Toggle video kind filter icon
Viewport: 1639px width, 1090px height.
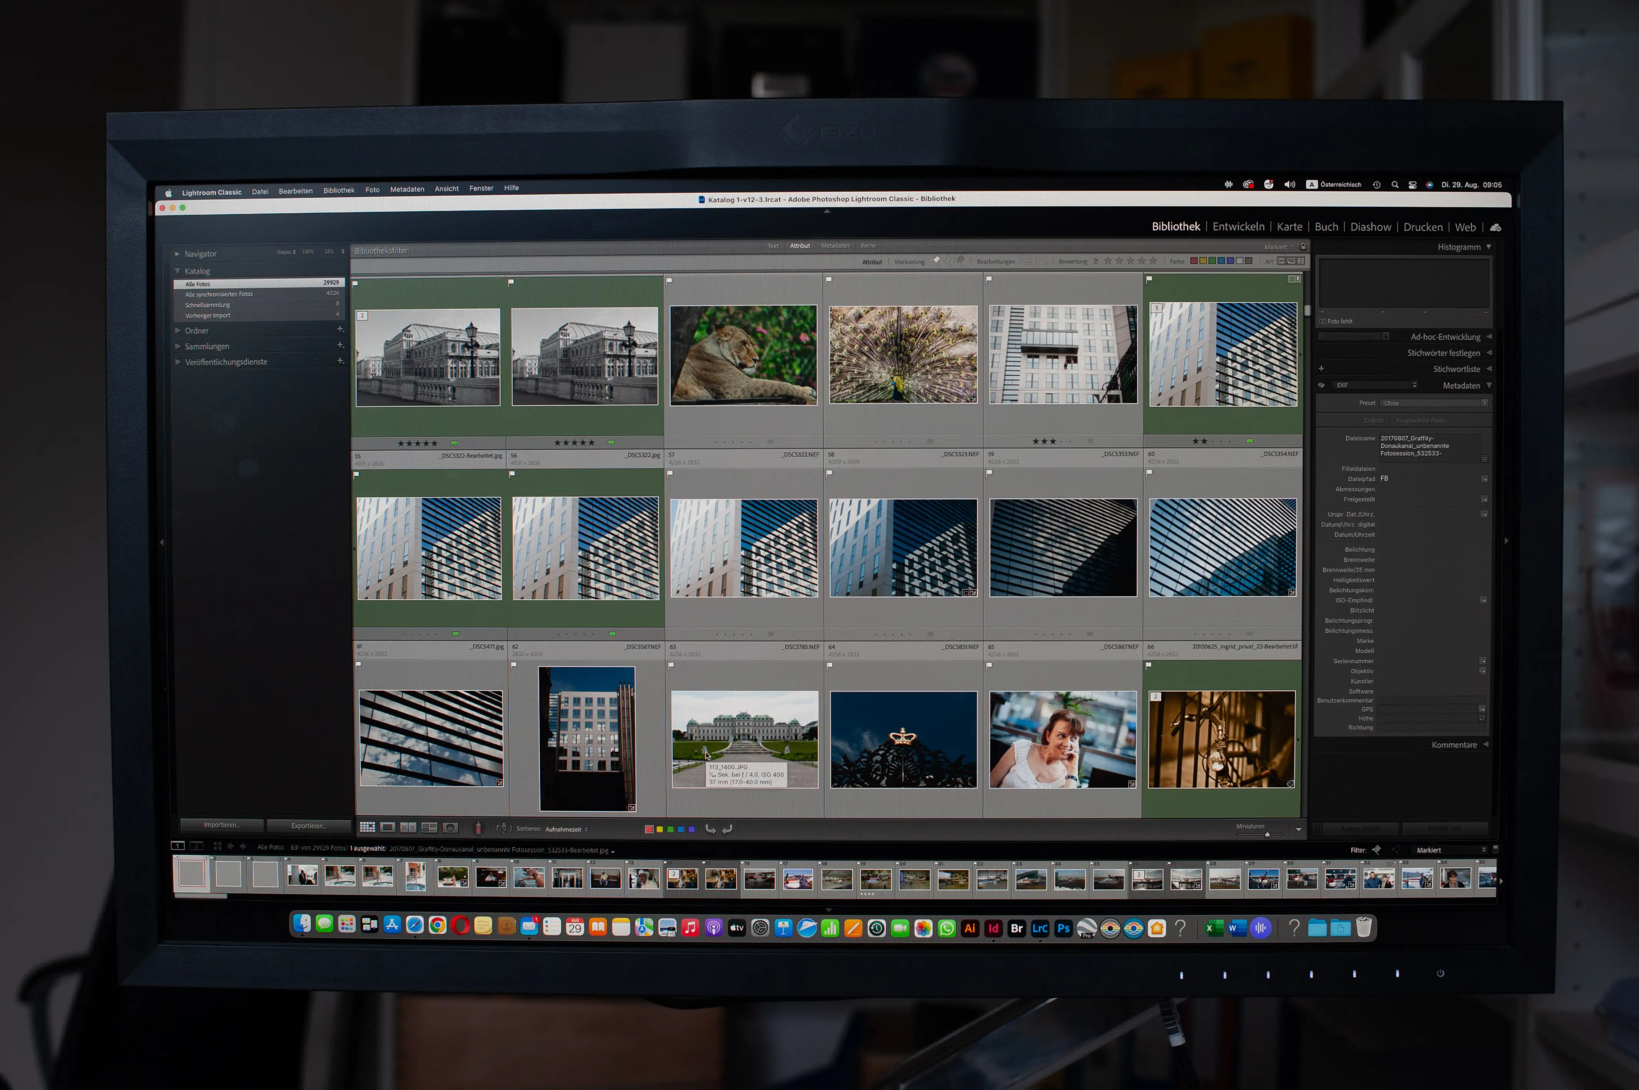1300,261
